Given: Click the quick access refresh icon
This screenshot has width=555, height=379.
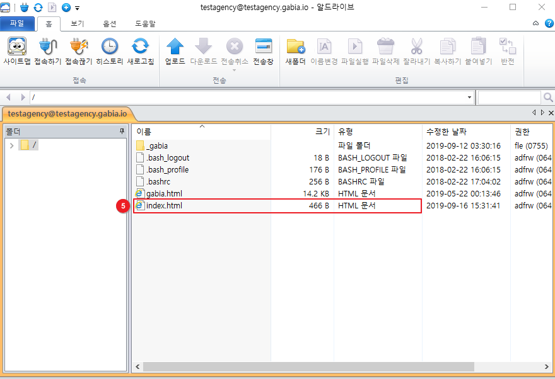Looking at the screenshot, I should click(x=38, y=7).
